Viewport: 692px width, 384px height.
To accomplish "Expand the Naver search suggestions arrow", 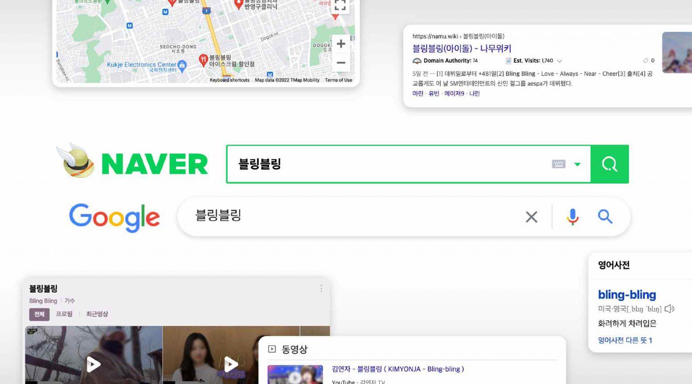I will click(x=577, y=165).
